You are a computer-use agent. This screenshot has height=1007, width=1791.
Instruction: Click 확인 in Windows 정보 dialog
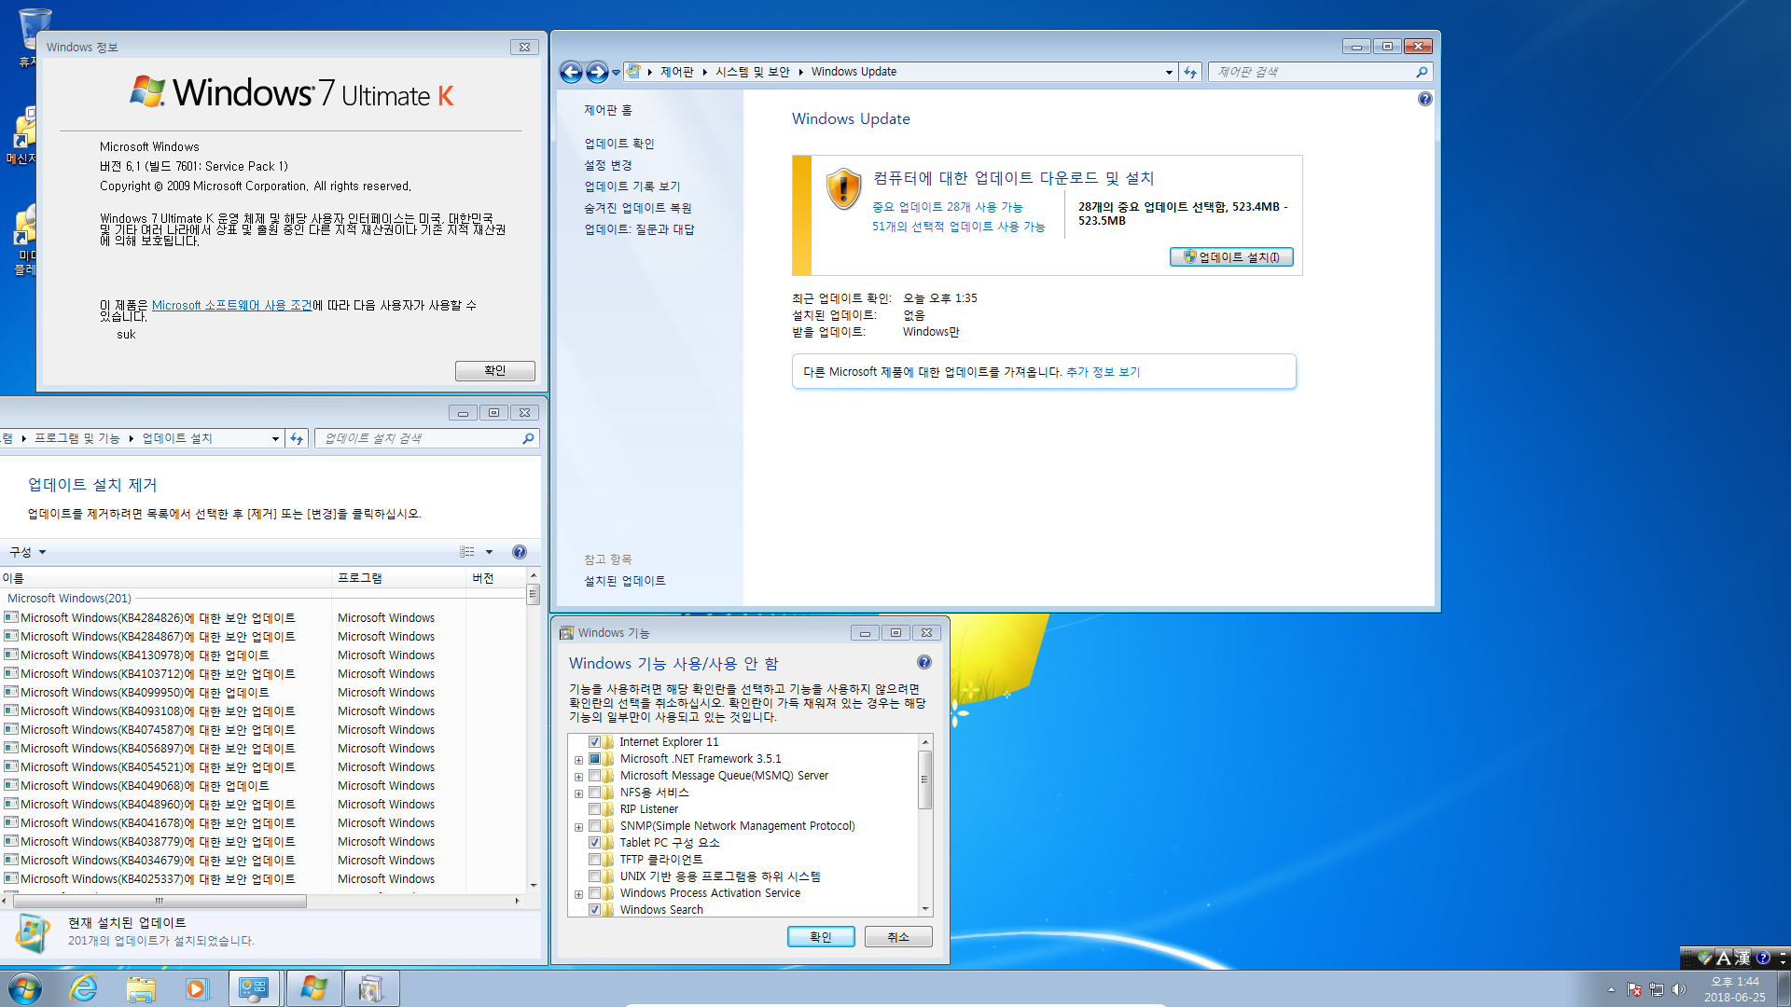(495, 371)
